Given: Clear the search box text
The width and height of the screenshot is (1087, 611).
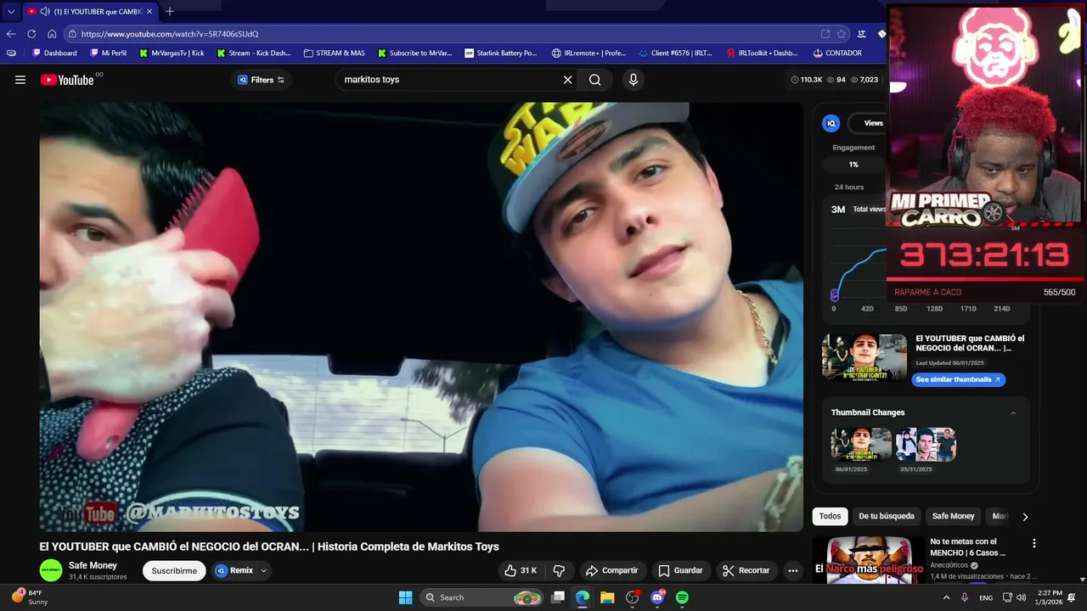Looking at the screenshot, I should (x=567, y=80).
